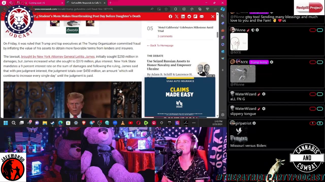Click the USAA 'Claims Made Easy' ad
325x182 pixels.
point(180,97)
